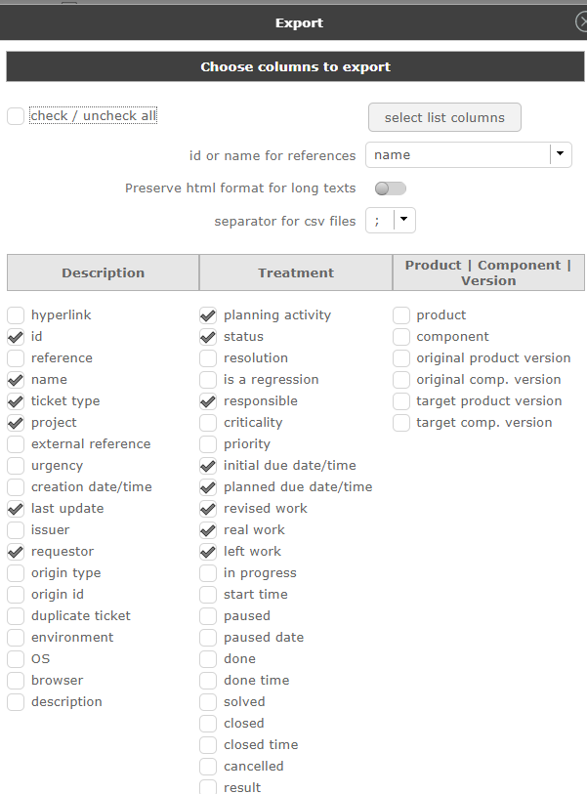The image size is (587, 794).
Task: Uncheck the ticket type checkbox
Action: click(16, 401)
